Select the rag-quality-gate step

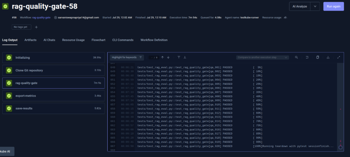click(x=53, y=83)
